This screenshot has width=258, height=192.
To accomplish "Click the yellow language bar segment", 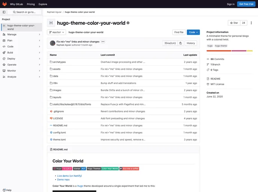I will pyautogui.click(x=250, y=51).
